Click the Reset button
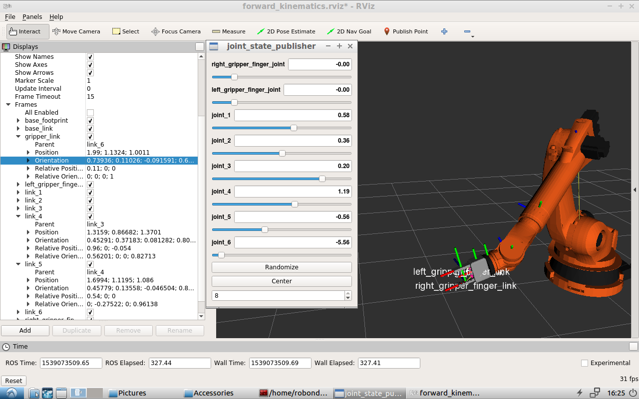Image resolution: width=639 pixels, height=399 pixels. tap(13, 381)
